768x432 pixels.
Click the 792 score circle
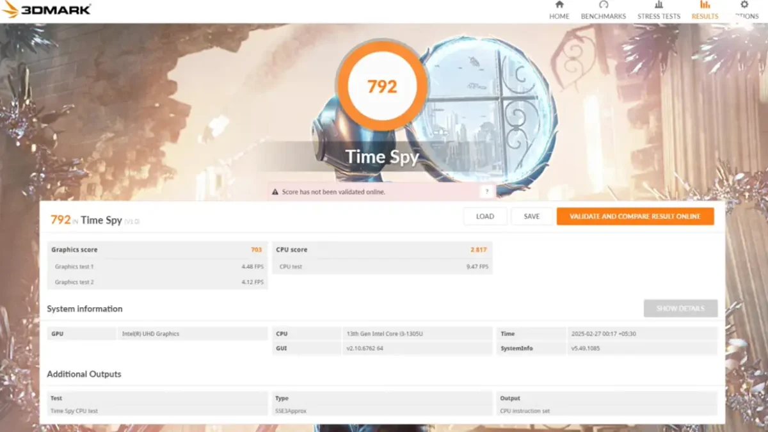click(x=382, y=86)
